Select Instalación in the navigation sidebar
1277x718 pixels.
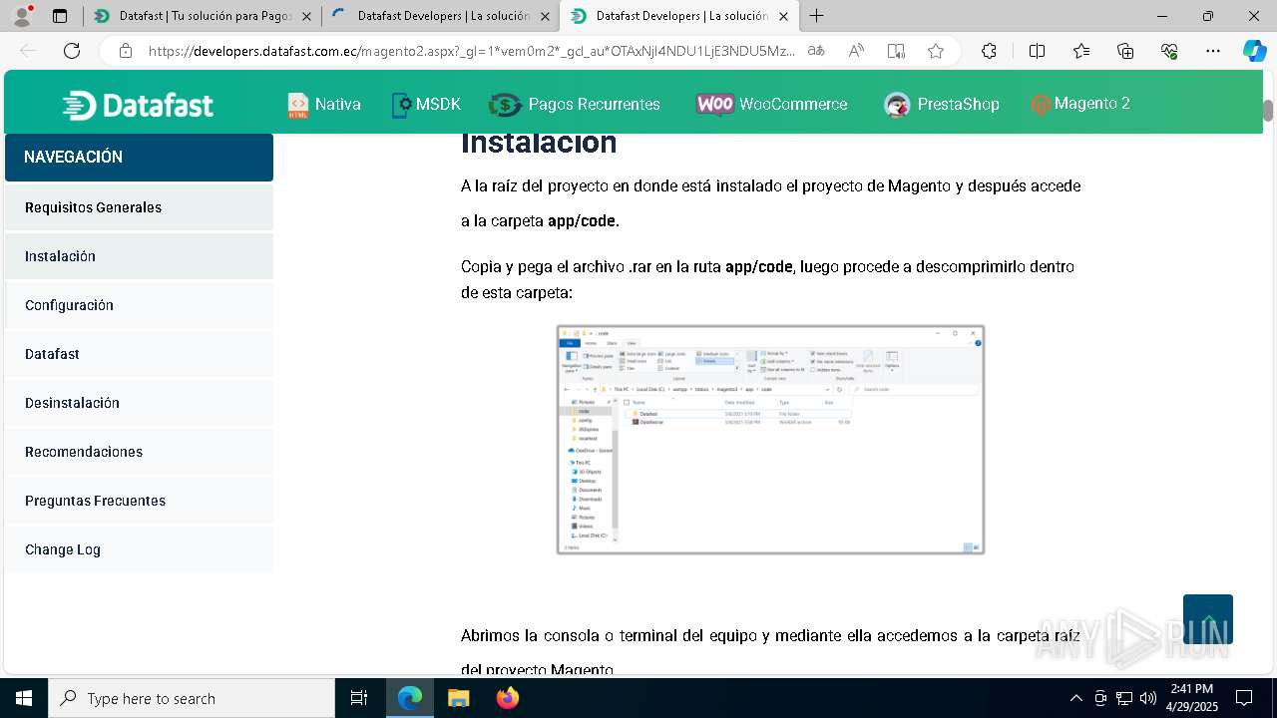(x=139, y=256)
